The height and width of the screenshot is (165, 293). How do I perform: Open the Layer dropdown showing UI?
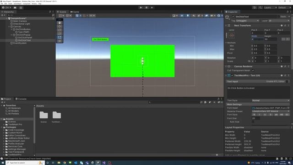279,21
